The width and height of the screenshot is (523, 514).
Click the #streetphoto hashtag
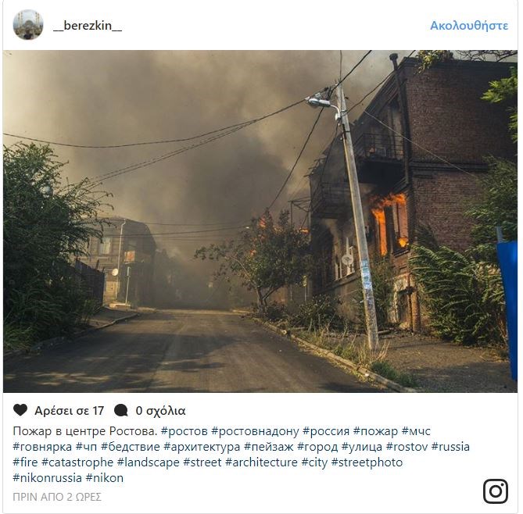pyautogui.click(x=367, y=462)
